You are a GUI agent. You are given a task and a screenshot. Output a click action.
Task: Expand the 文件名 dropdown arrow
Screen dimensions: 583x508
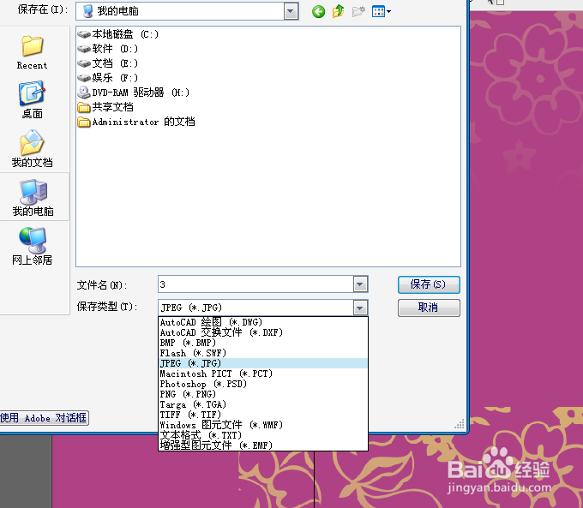click(359, 284)
